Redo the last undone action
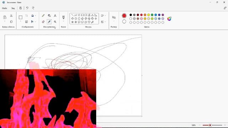The image size is (228, 128). (33, 8)
